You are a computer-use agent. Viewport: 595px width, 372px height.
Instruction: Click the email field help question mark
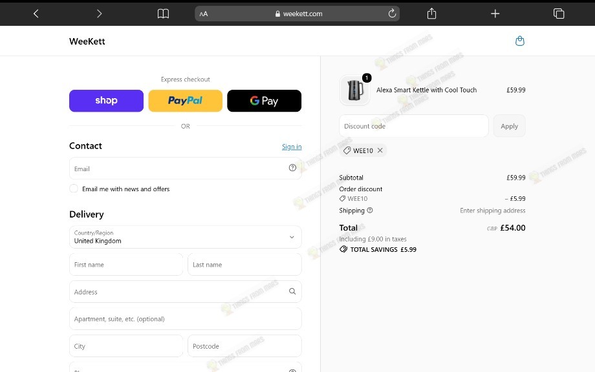[x=292, y=168]
